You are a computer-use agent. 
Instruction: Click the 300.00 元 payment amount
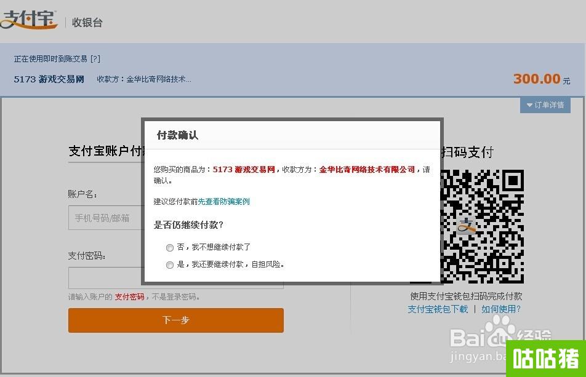542,79
